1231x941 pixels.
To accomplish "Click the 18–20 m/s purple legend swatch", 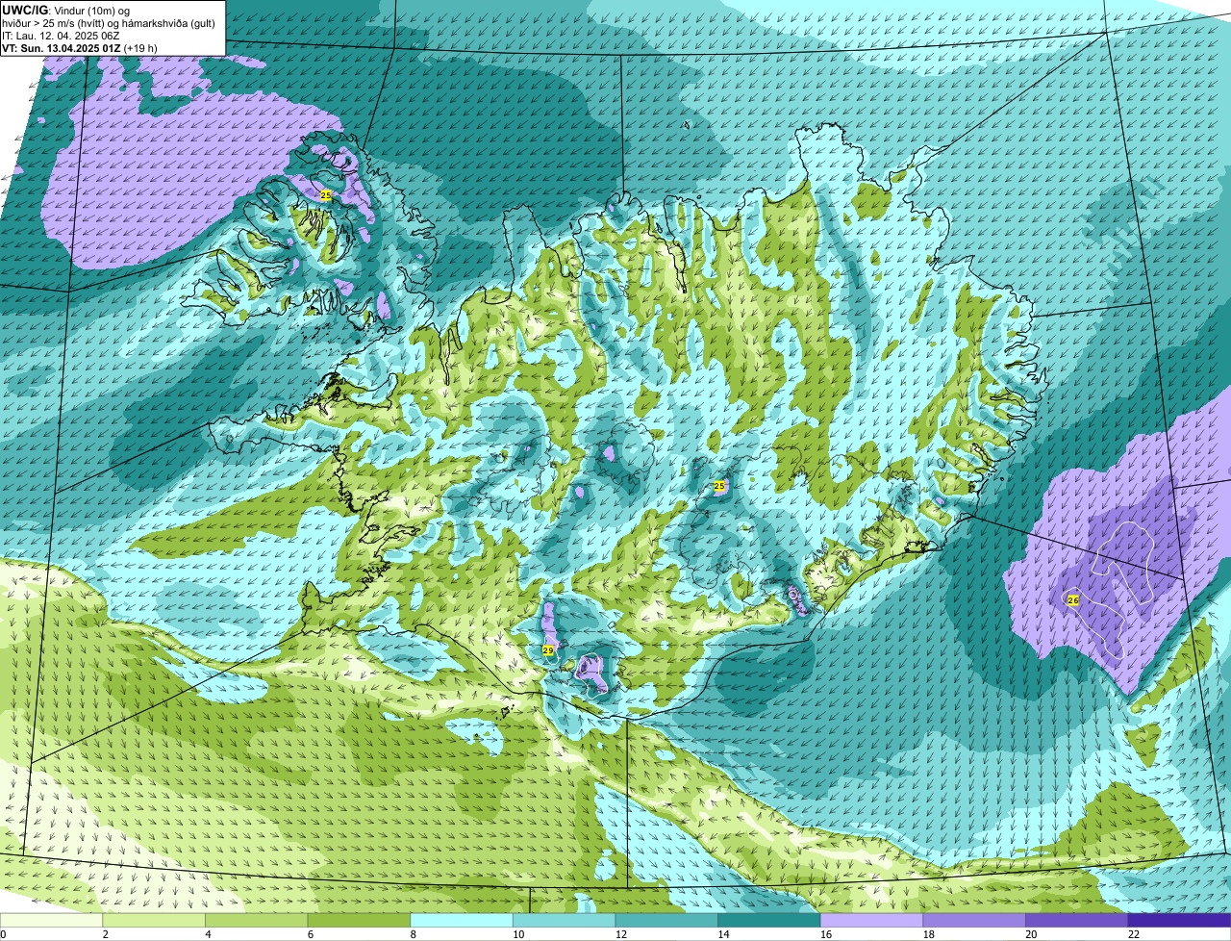I will click(973, 921).
